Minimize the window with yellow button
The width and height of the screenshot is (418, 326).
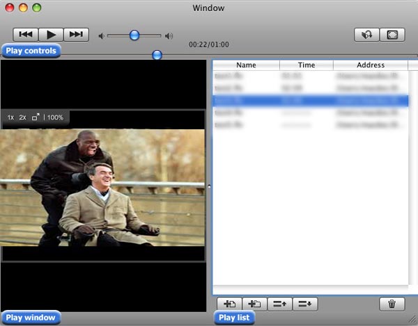[x=23, y=8]
